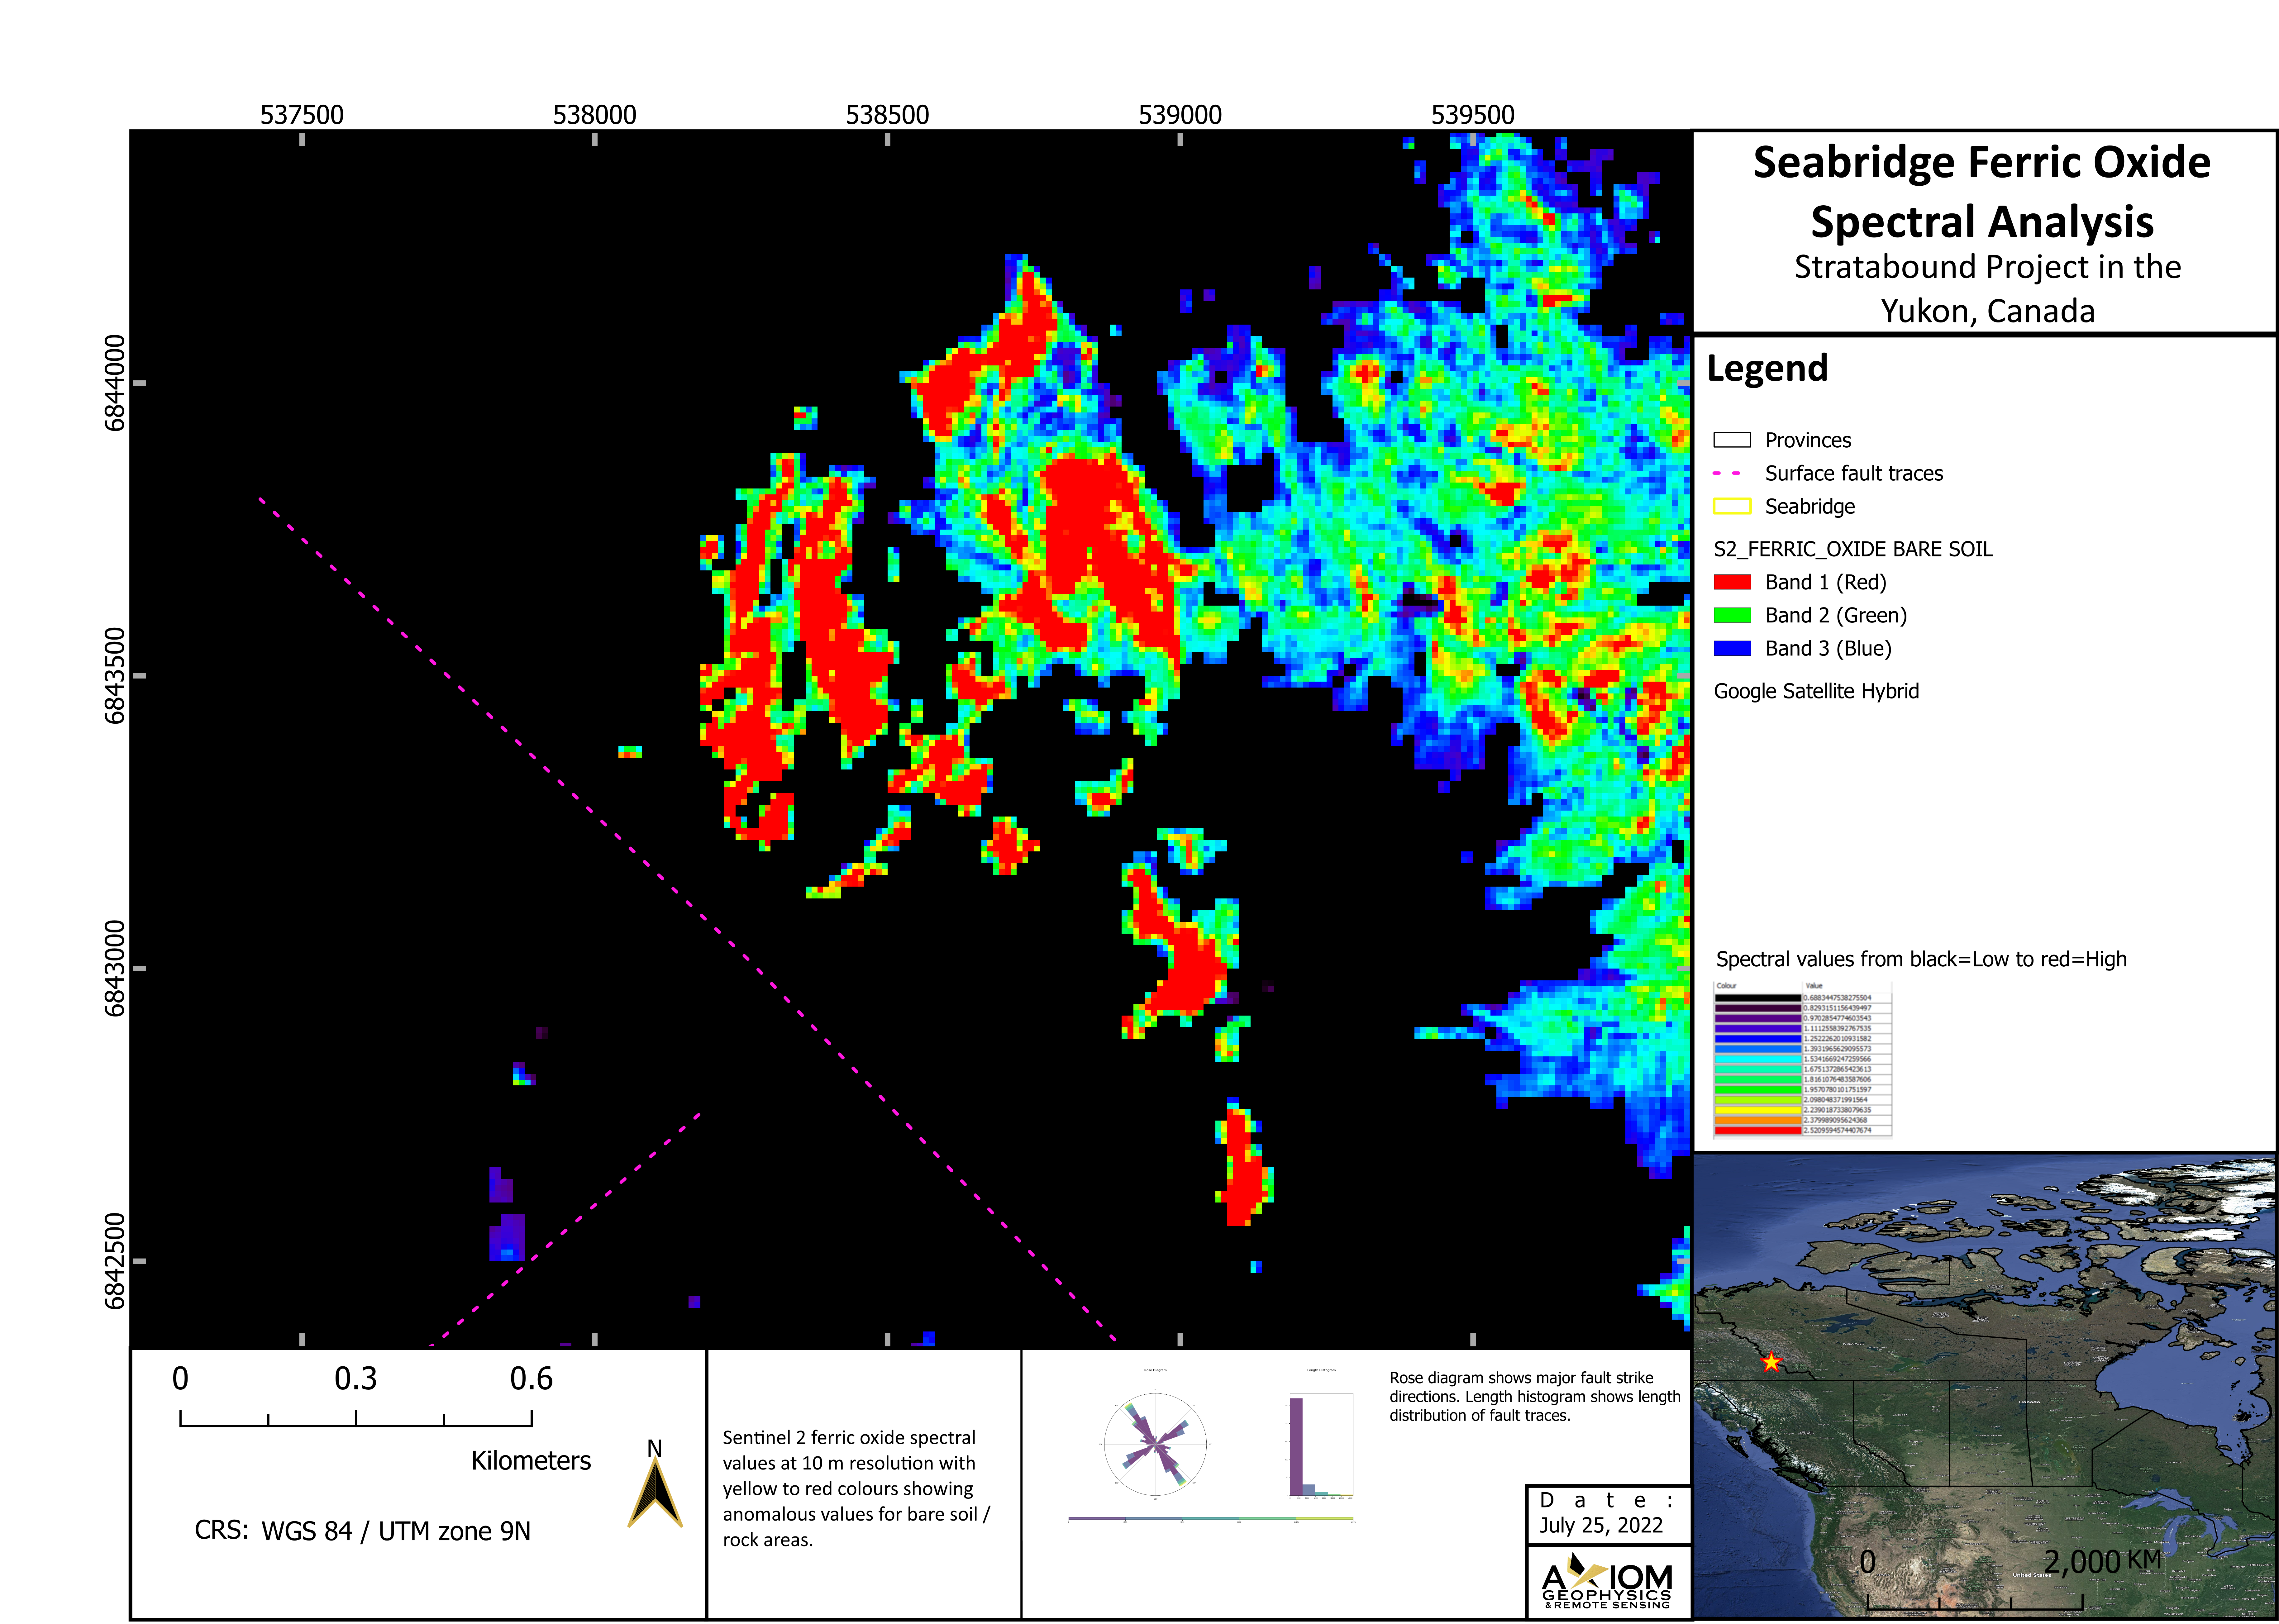Image resolution: width=2279 pixels, height=1624 pixels.
Task: Select the Band 2 (Green) color swatch
Action: tap(1732, 615)
